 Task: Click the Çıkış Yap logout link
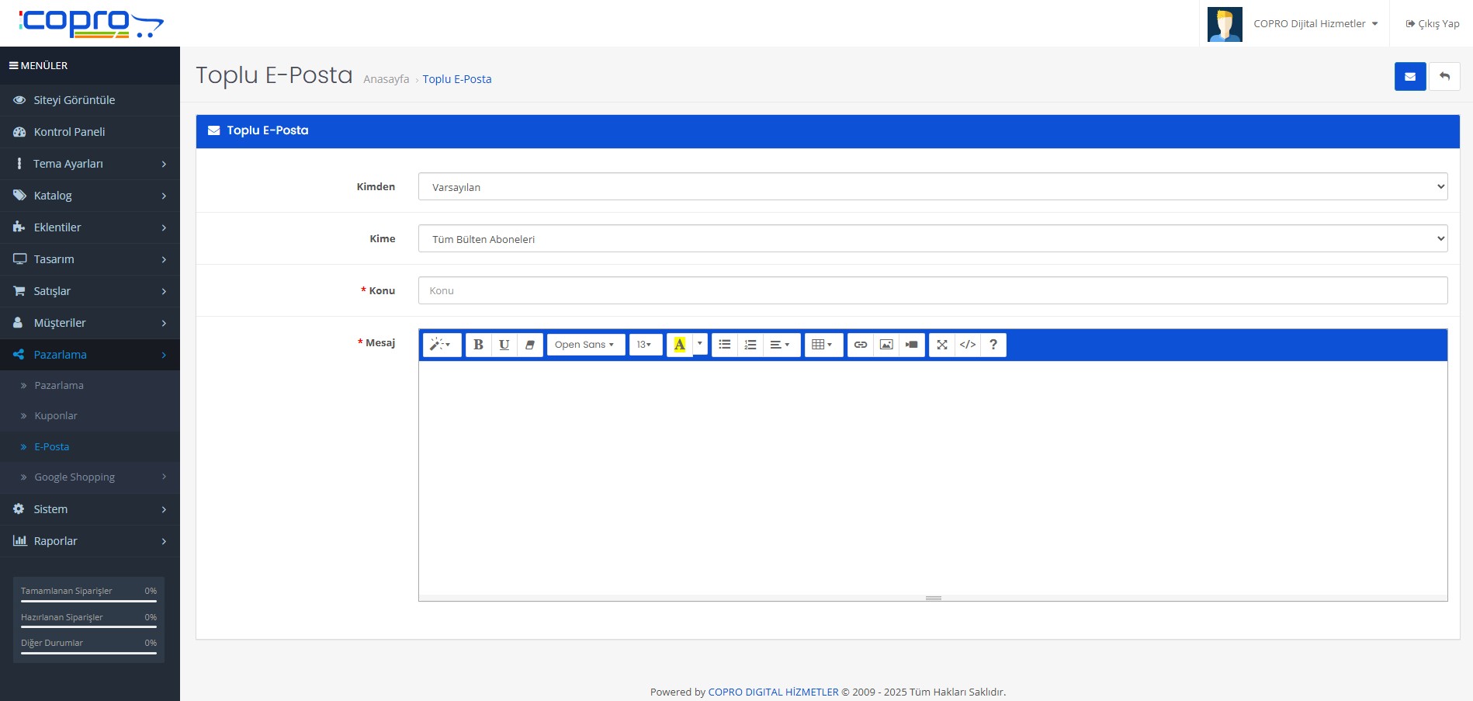tap(1433, 24)
